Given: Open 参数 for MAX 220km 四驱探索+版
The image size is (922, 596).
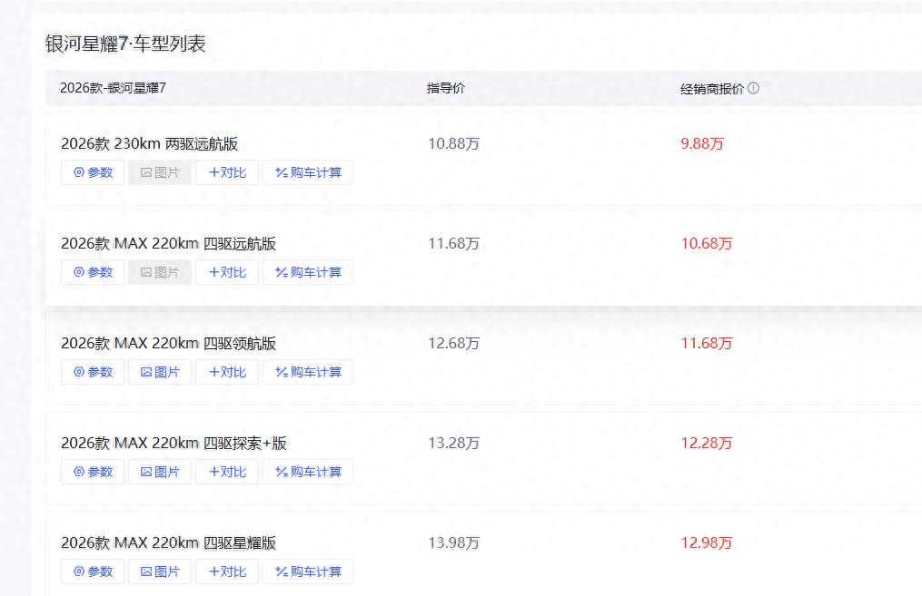Looking at the screenshot, I should 93,472.
